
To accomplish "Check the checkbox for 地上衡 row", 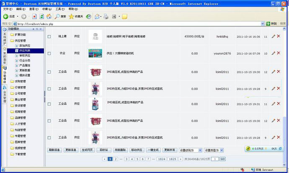I will click(49, 36).
